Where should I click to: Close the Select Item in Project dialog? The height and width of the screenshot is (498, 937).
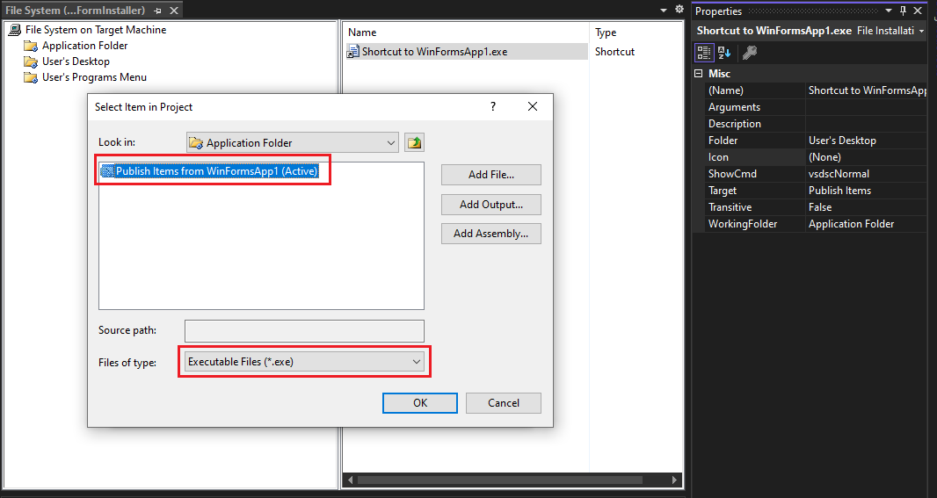click(x=533, y=106)
